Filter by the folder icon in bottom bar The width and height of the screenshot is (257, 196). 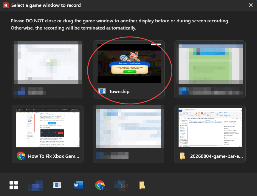click(x=142, y=185)
